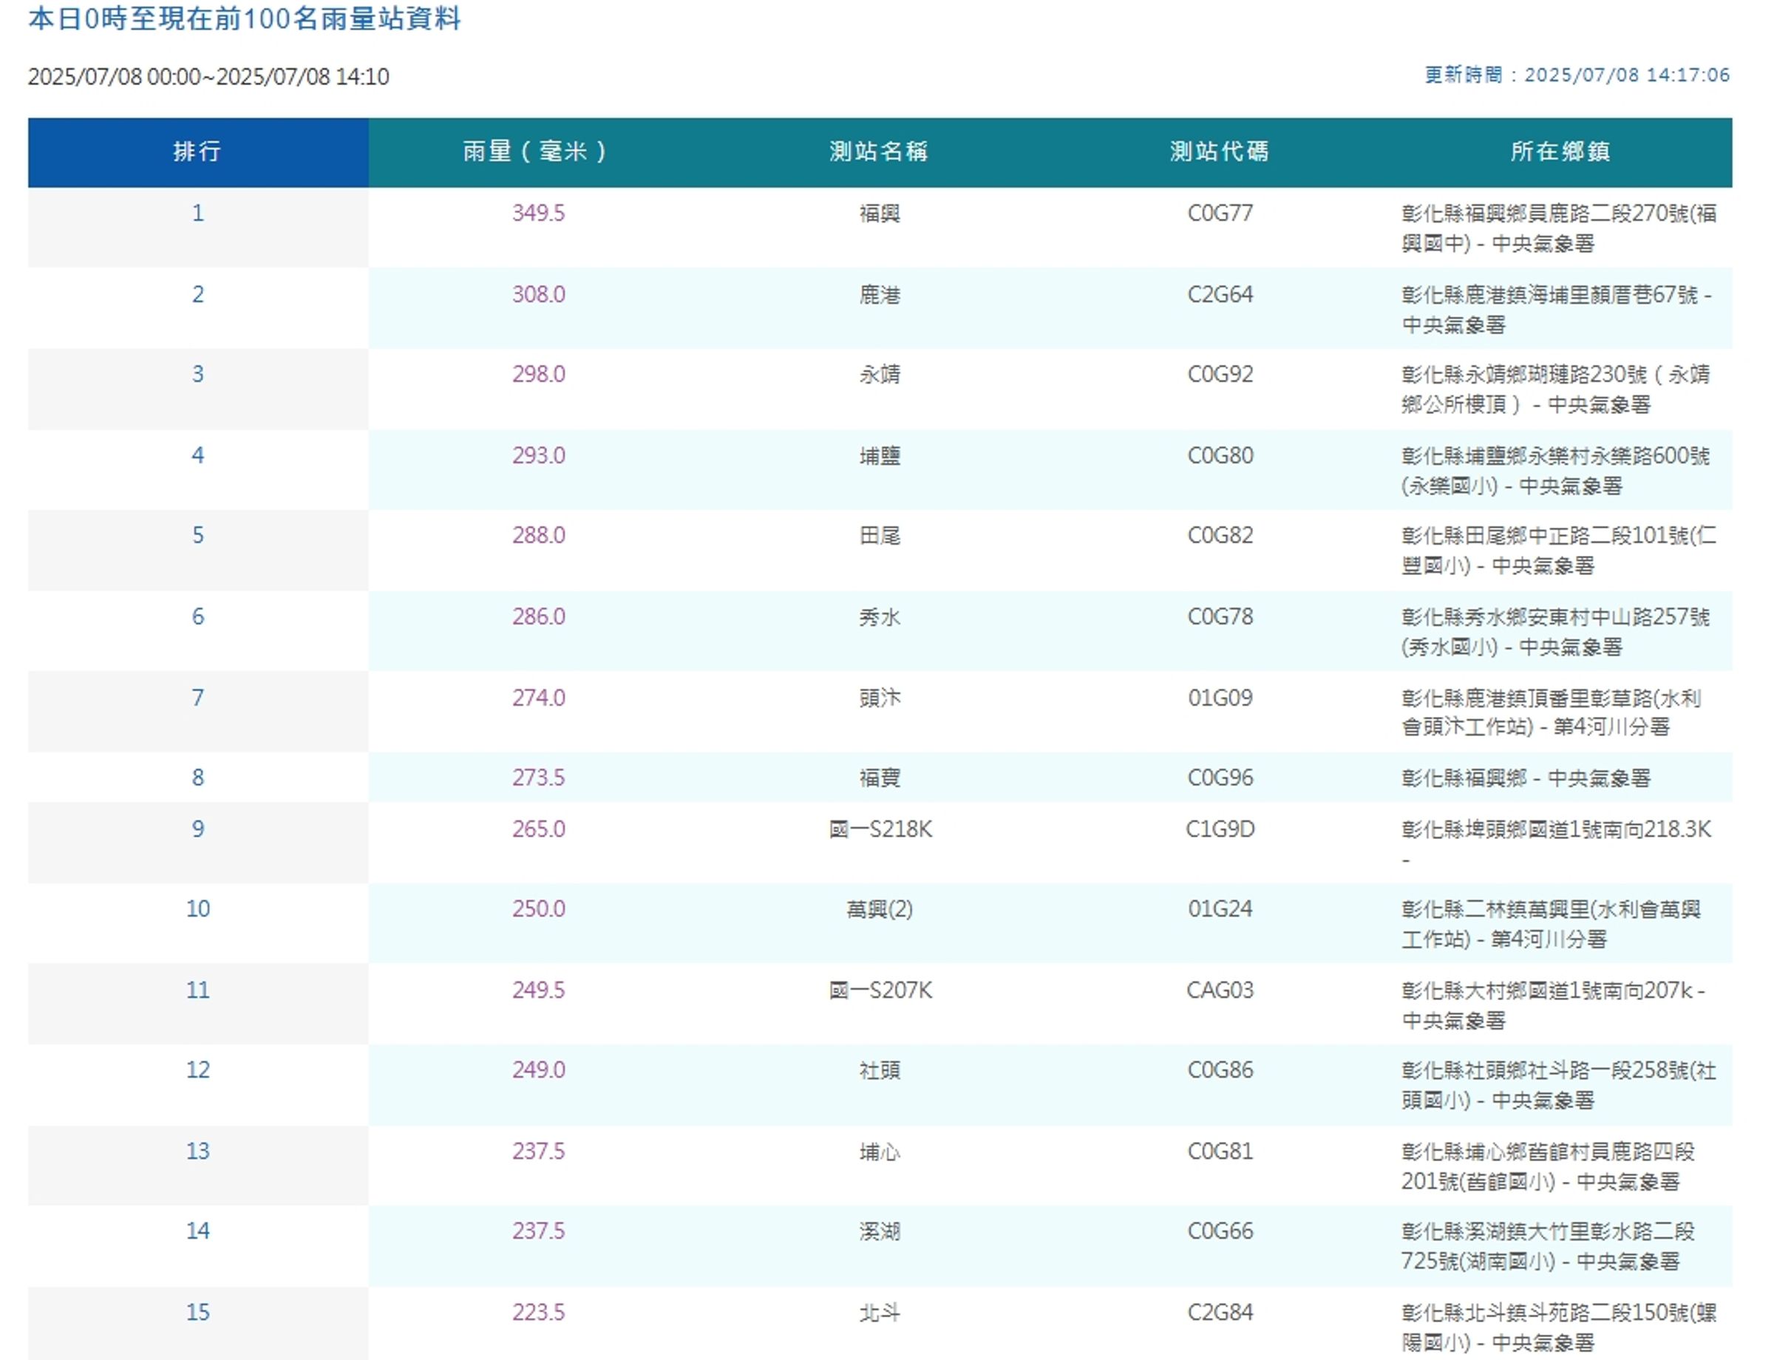
Task: Select station name 頭汴
Action: [880, 698]
